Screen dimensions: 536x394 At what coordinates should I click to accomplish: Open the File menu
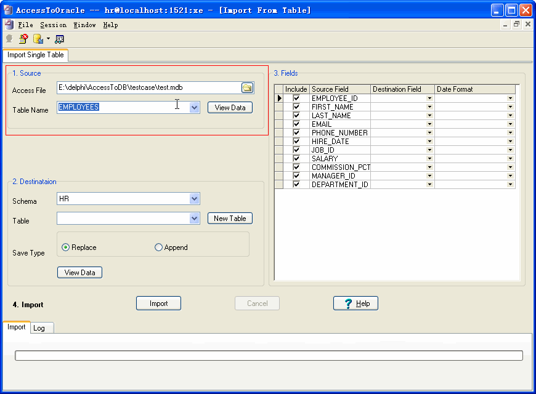tap(26, 25)
